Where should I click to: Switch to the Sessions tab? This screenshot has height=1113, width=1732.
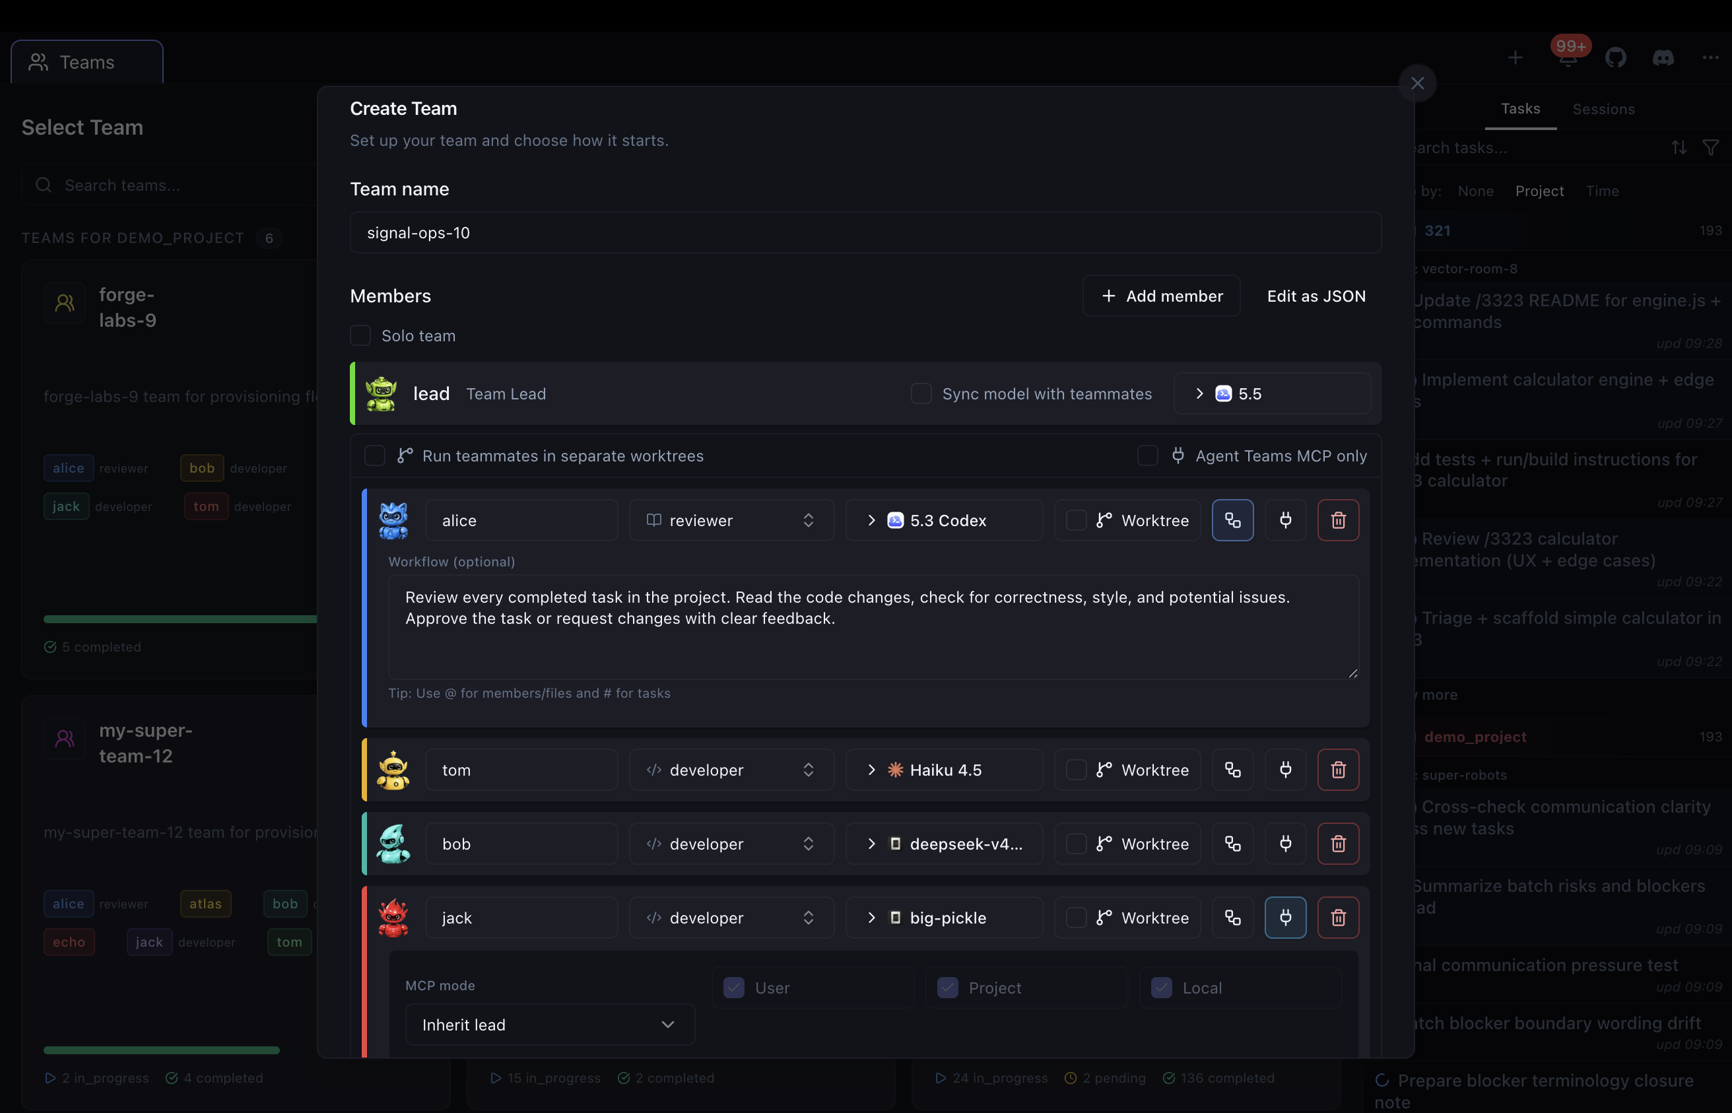[1603, 108]
